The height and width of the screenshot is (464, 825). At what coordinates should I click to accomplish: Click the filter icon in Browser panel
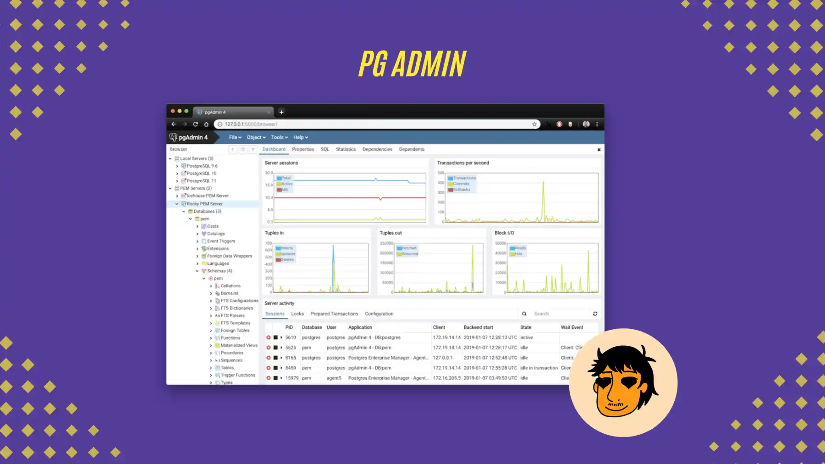pos(253,149)
